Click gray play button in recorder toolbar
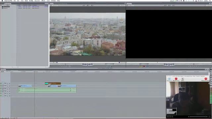Viewport: 212px width, 119px height. pyautogui.click(x=183, y=79)
